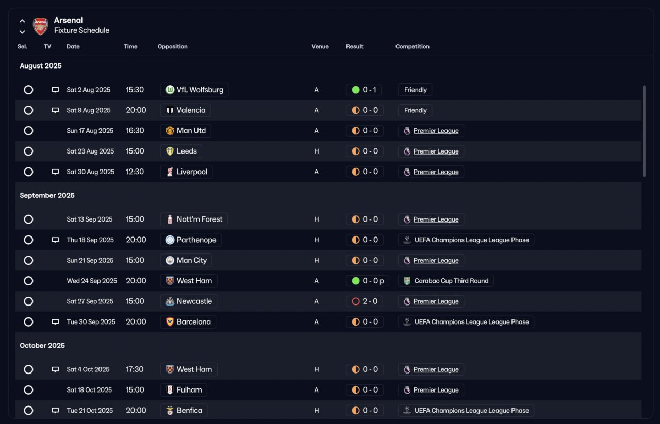The height and width of the screenshot is (424, 660).
Task: Click TV icon for Liverpool fixture
Action: coord(55,172)
